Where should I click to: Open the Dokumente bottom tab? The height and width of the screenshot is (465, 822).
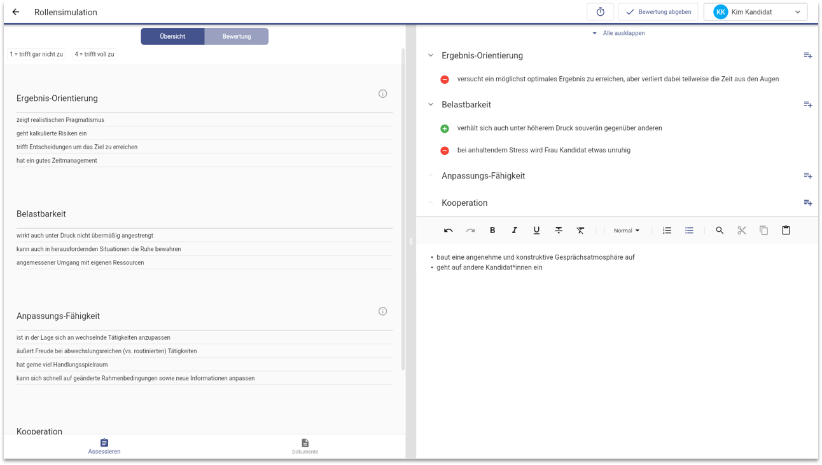tap(305, 447)
